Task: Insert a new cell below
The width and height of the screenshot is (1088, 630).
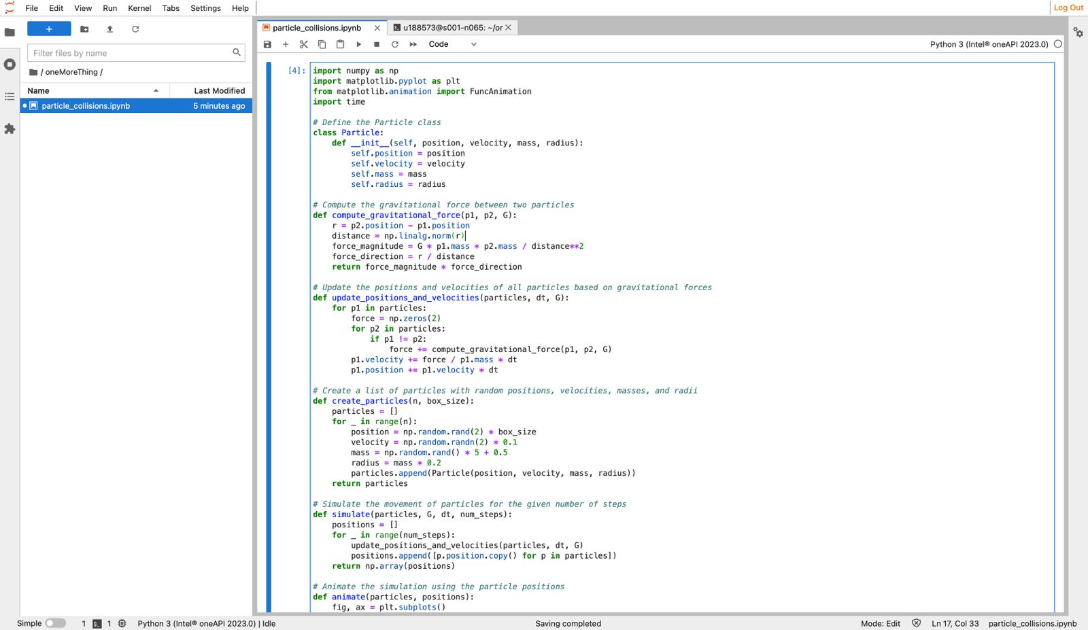Action: [x=286, y=44]
